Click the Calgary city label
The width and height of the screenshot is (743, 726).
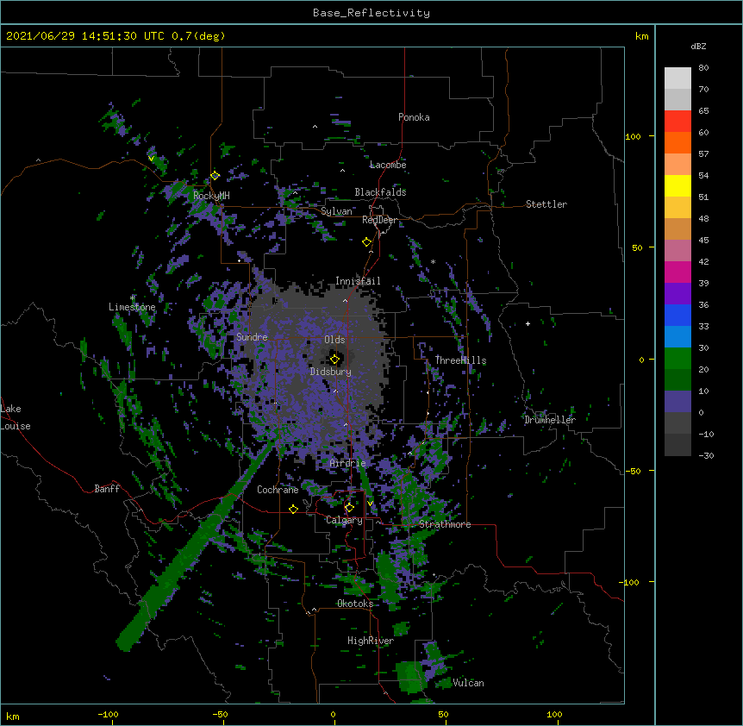pos(345,520)
